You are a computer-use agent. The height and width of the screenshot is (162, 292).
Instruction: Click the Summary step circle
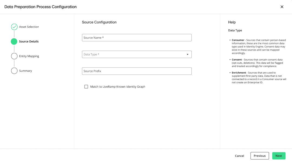pyautogui.click(x=14, y=71)
